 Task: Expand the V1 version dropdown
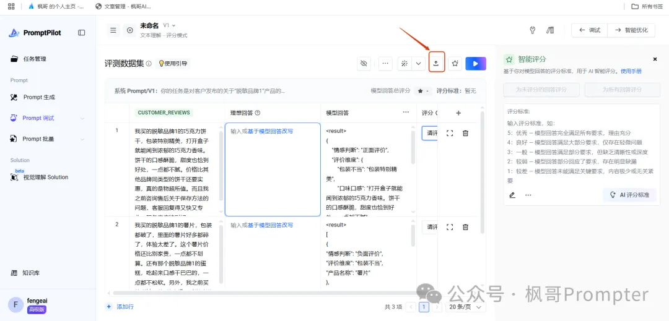(x=169, y=25)
